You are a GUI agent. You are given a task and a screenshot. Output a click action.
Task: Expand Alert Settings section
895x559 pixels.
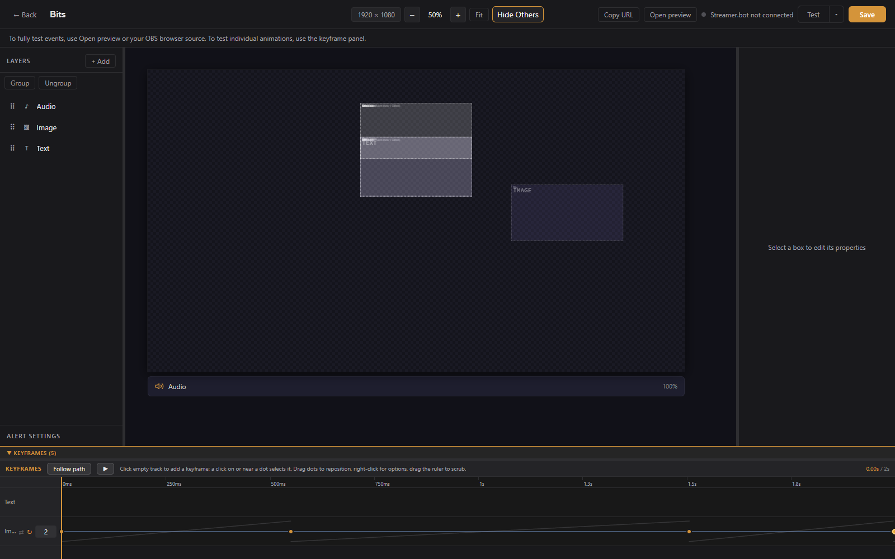(x=34, y=436)
